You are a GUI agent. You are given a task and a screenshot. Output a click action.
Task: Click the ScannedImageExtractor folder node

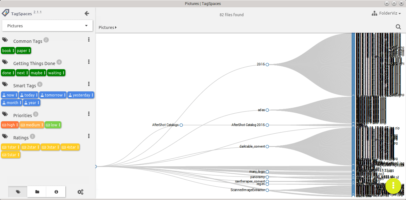[267, 190]
